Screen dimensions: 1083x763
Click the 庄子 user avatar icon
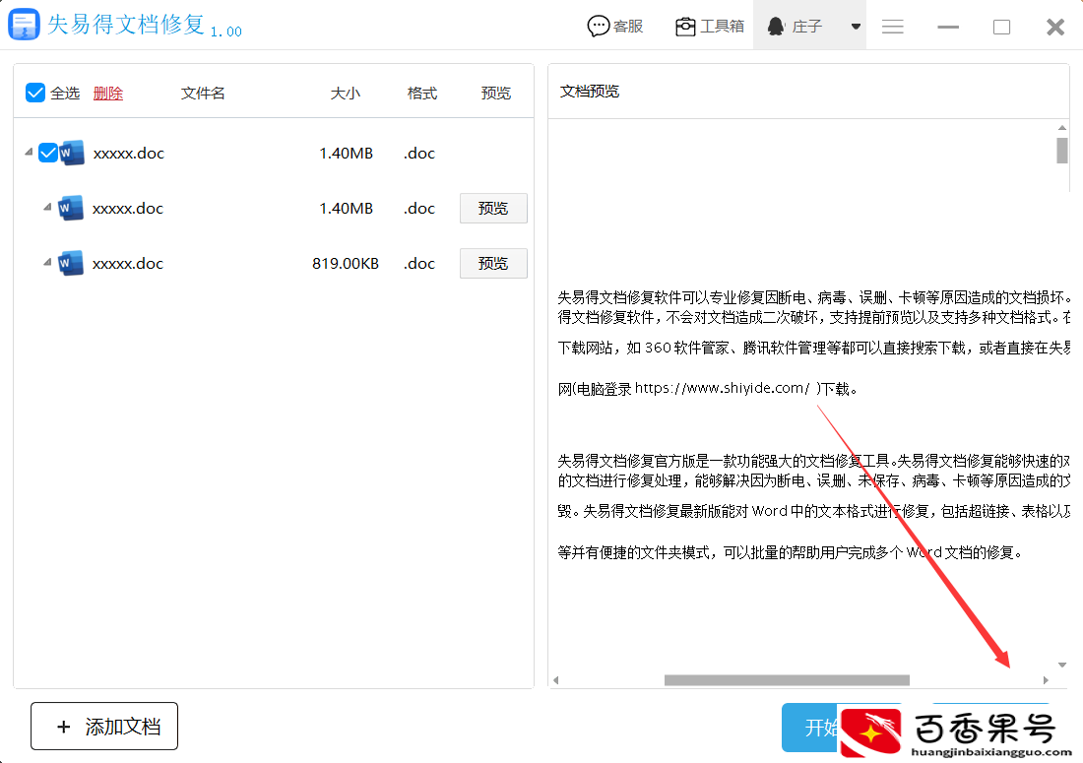coord(776,27)
